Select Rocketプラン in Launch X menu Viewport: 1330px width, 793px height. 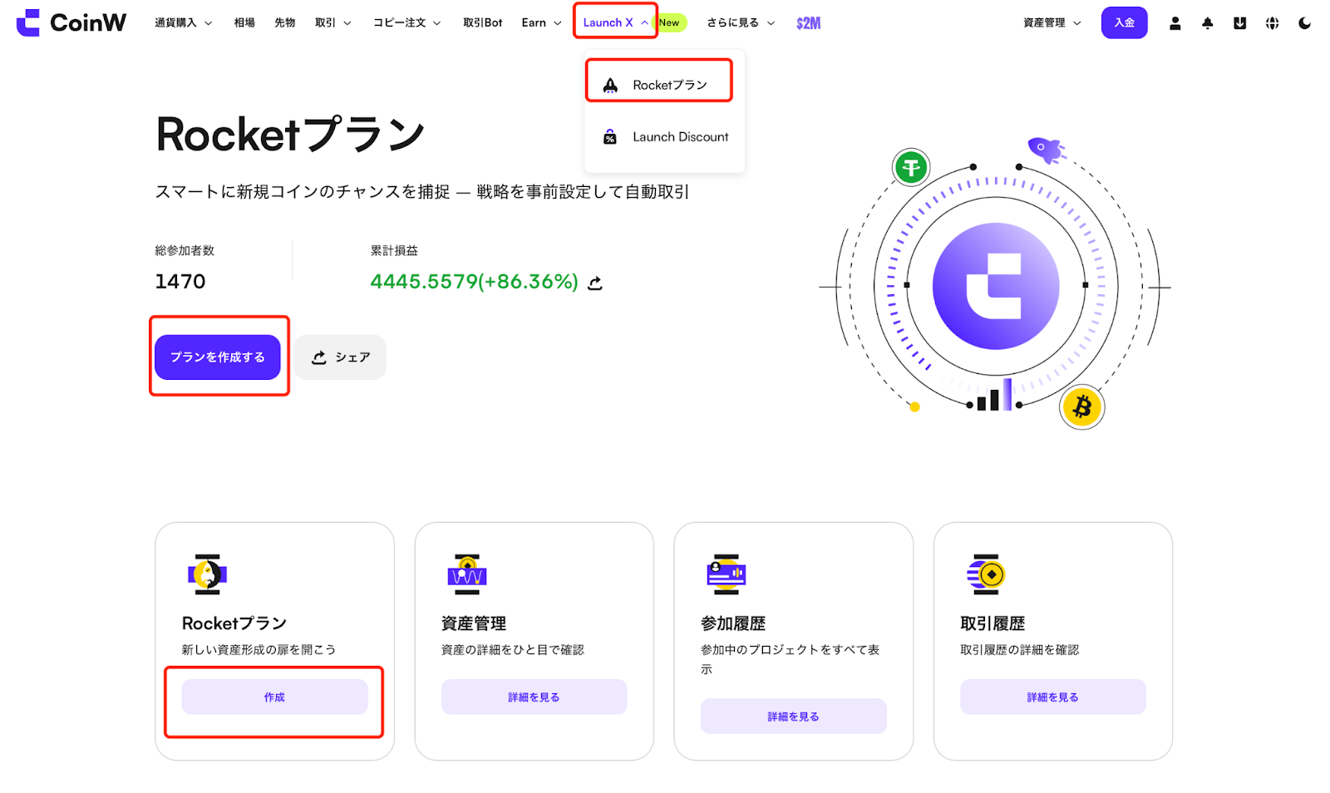668,85
